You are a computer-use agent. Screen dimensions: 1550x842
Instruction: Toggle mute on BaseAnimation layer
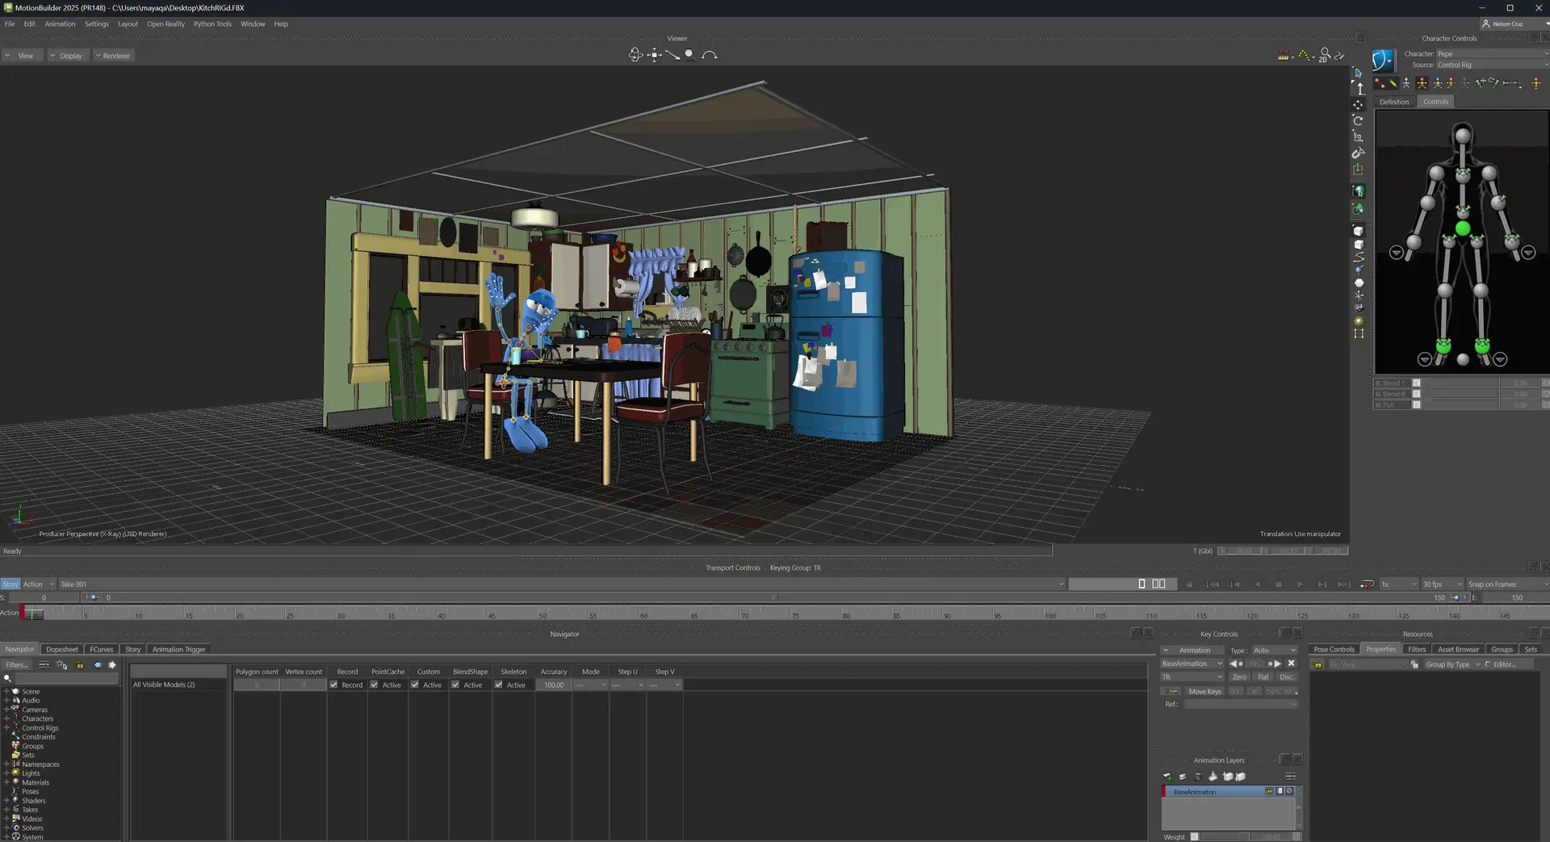[x=1289, y=792]
